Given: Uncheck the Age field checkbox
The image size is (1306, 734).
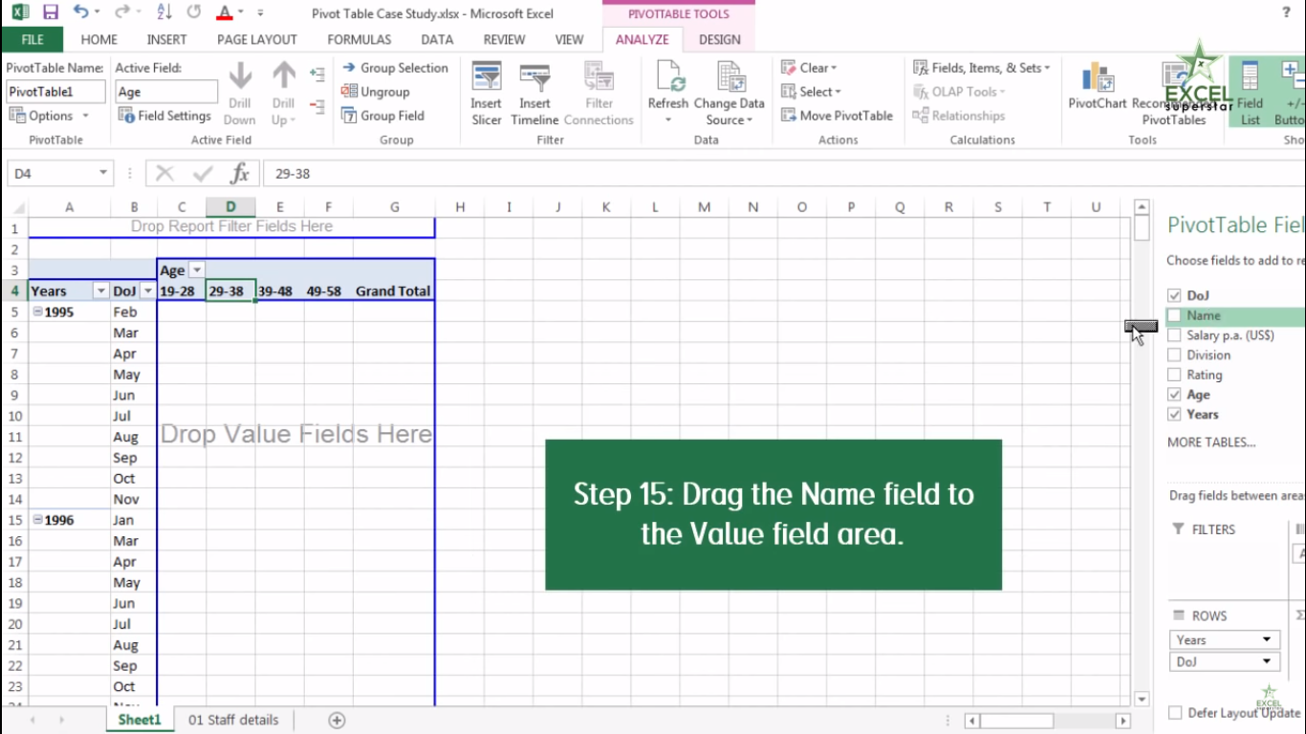Looking at the screenshot, I should click(1174, 395).
